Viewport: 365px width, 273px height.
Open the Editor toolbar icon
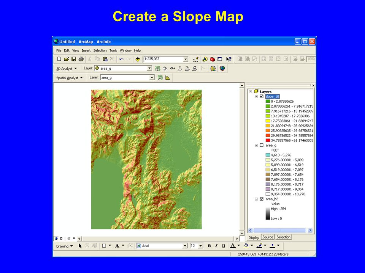[x=196, y=59]
